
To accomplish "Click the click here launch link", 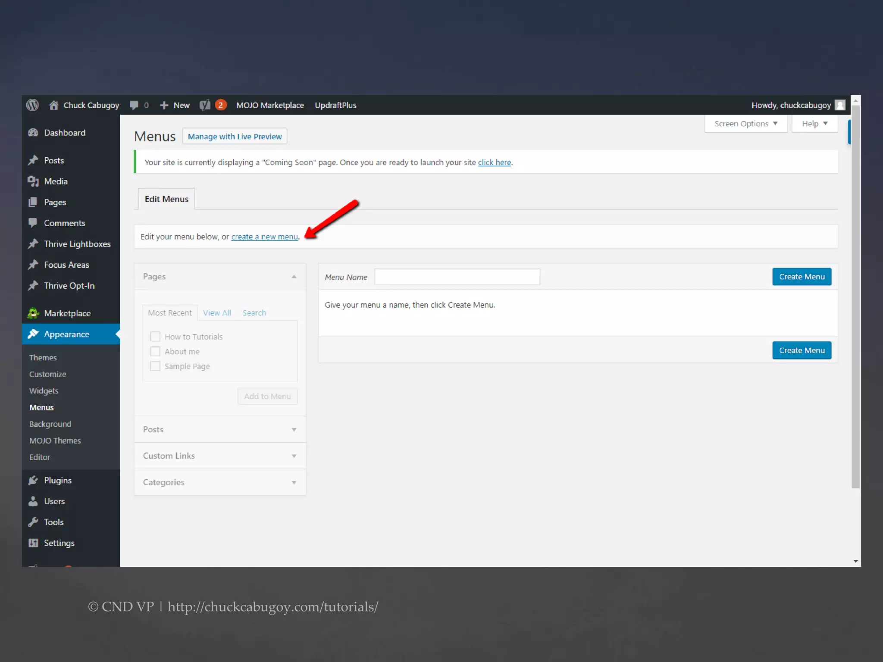I will 494,162.
